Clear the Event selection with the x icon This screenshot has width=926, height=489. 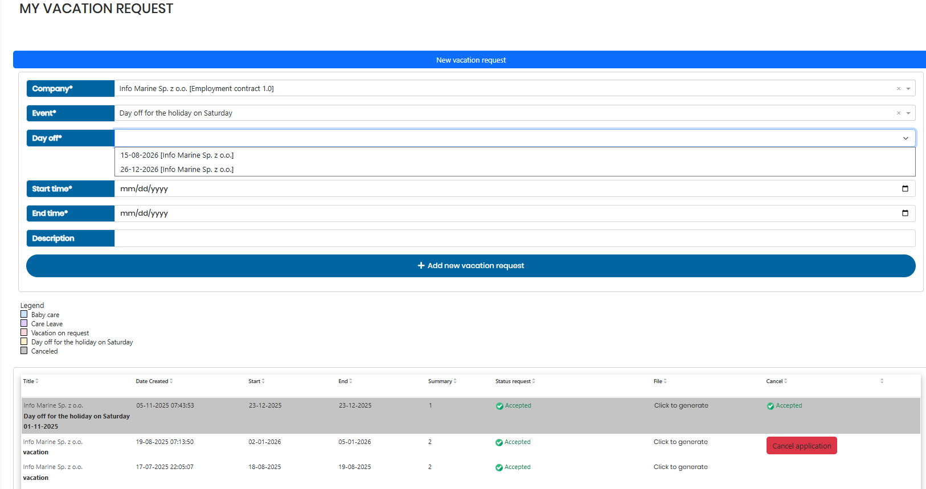coord(899,113)
